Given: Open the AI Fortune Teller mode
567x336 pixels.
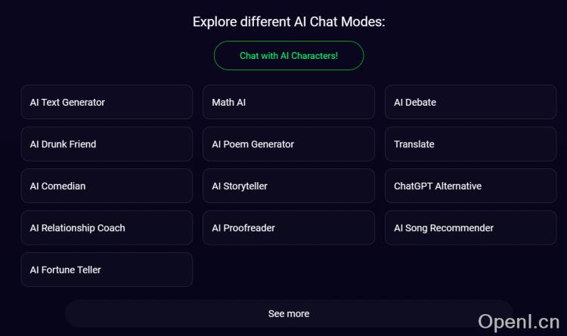Looking at the screenshot, I should coord(107,270).
